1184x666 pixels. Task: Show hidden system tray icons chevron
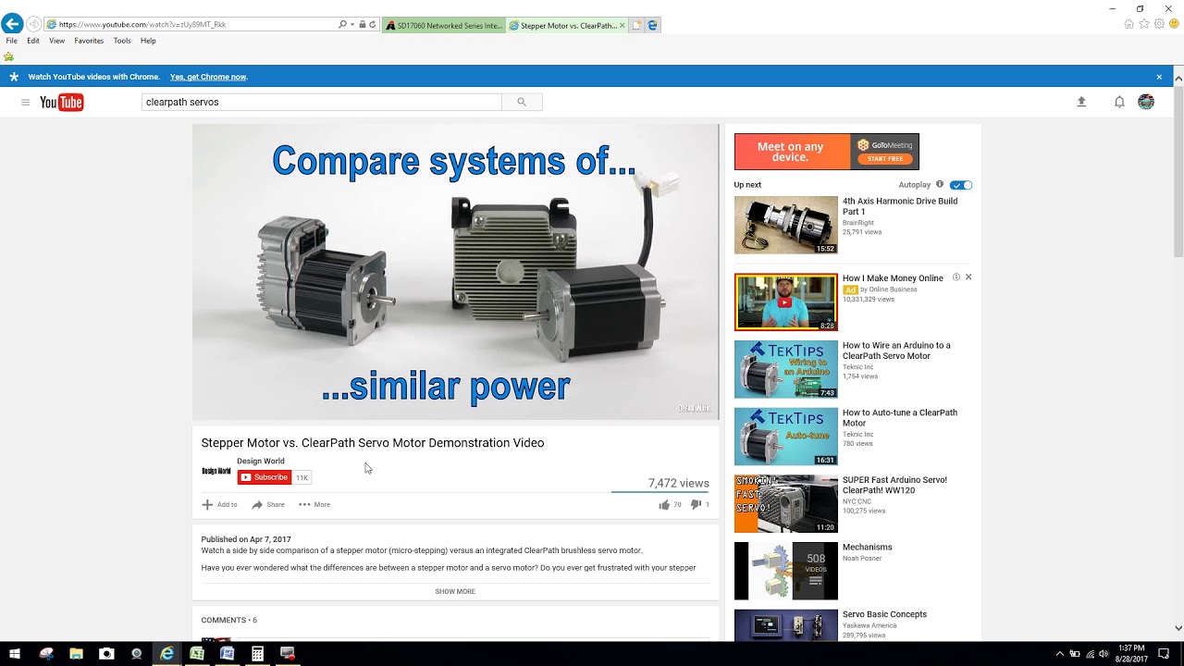click(1060, 654)
